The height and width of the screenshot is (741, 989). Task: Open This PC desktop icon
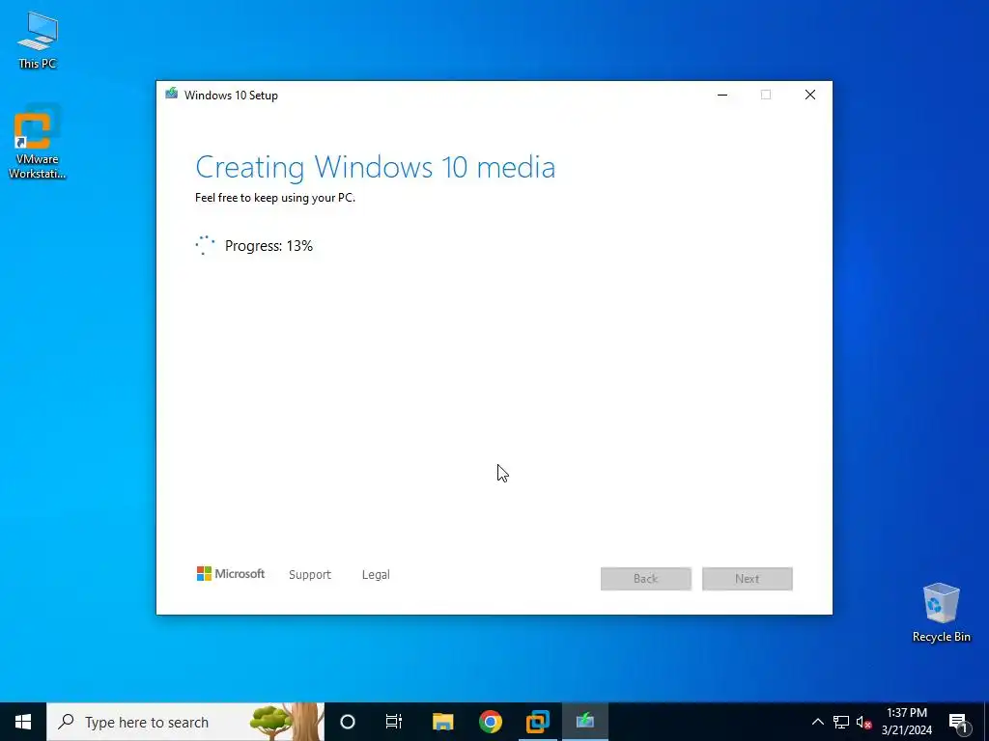click(x=38, y=40)
